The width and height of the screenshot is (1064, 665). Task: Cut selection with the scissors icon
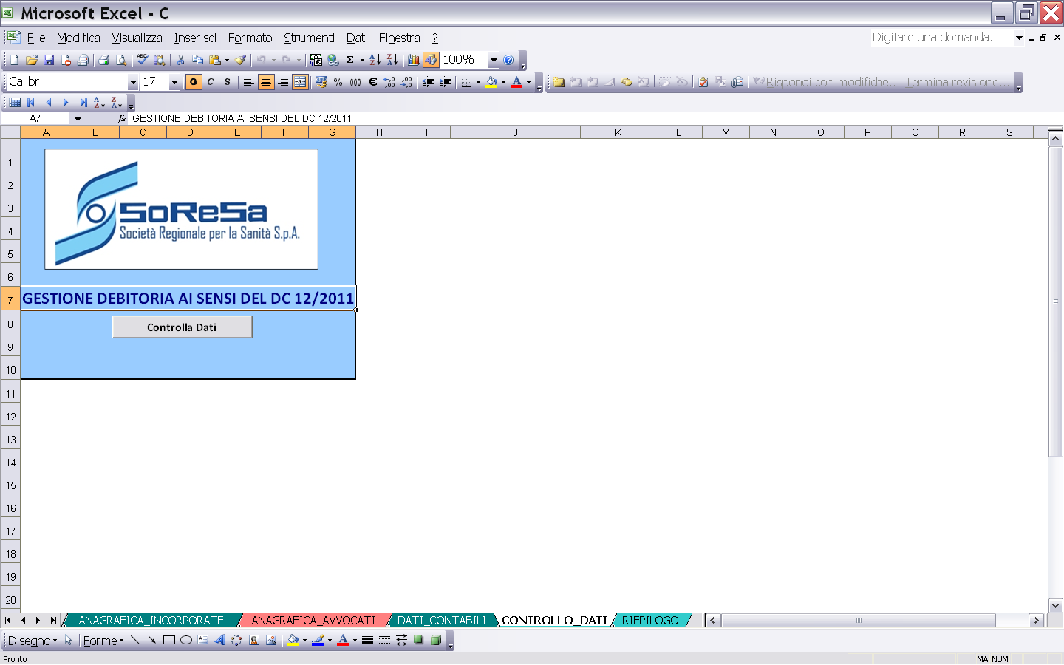coord(180,60)
